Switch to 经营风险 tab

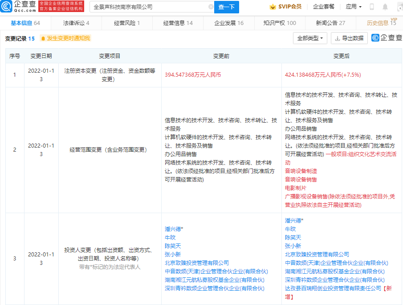click(x=127, y=23)
